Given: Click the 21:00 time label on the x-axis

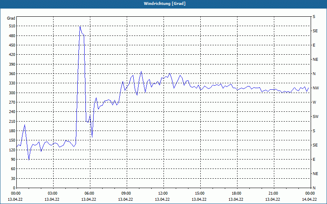Looking at the screenshot, I should click(273, 193).
